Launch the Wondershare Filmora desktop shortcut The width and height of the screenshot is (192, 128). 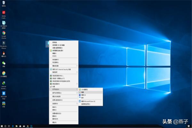point(4,45)
